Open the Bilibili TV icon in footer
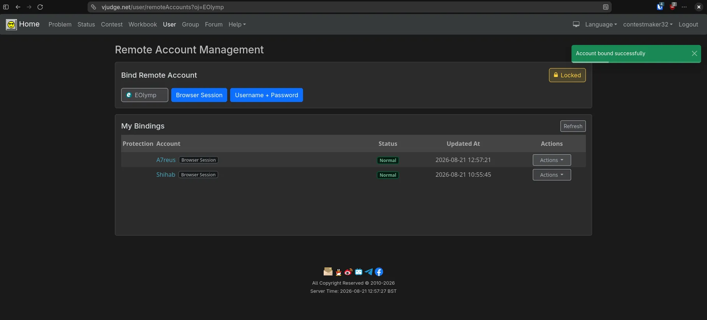Screen dimensions: 707x320 coord(359,272)
